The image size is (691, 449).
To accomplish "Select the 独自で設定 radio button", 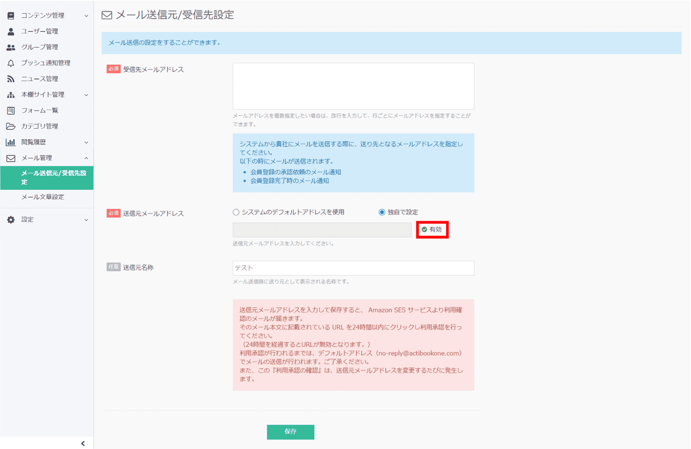I will (381, 212).
